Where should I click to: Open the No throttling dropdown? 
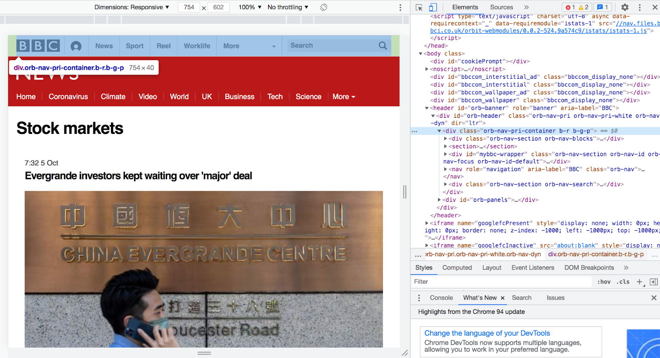point(288,7)
